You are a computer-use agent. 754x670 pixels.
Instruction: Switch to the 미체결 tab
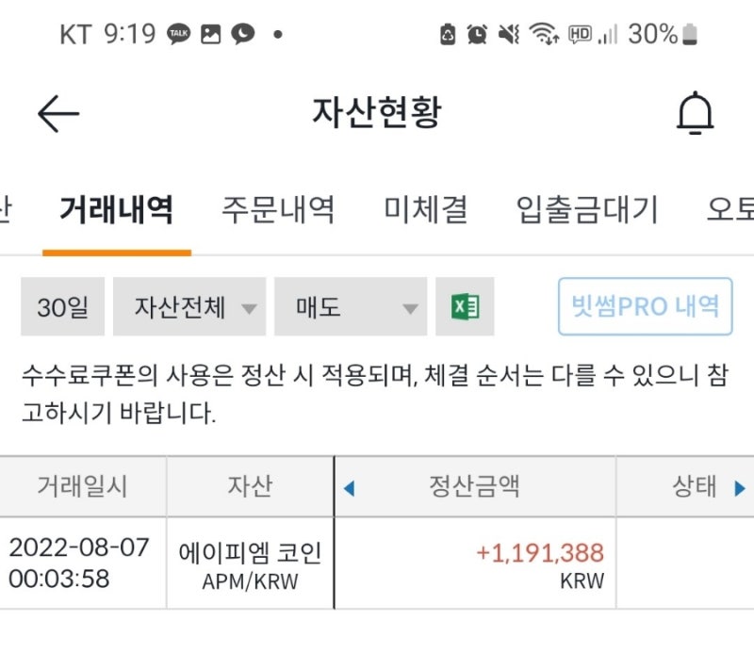click(x=426, y=210)
